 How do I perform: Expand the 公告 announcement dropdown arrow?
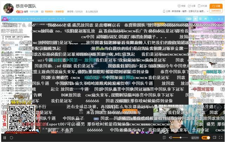(208, 11)
